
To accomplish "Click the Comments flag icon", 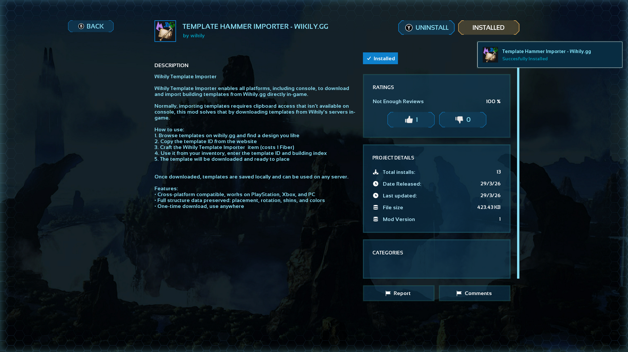I will (x=459, y=293).
